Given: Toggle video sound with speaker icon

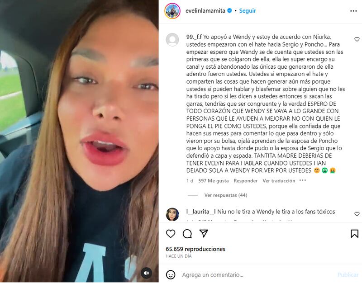Looking at the screenshot, I should coord(146,273).
